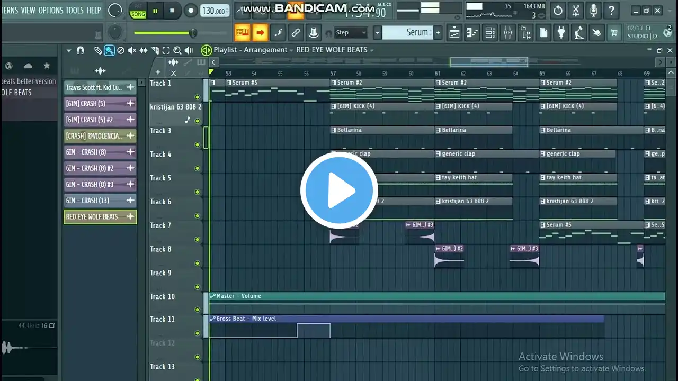This screenshot has height=381, width=678.
Task: Click the one-click recording microphone icon
Action: point(594,10)
